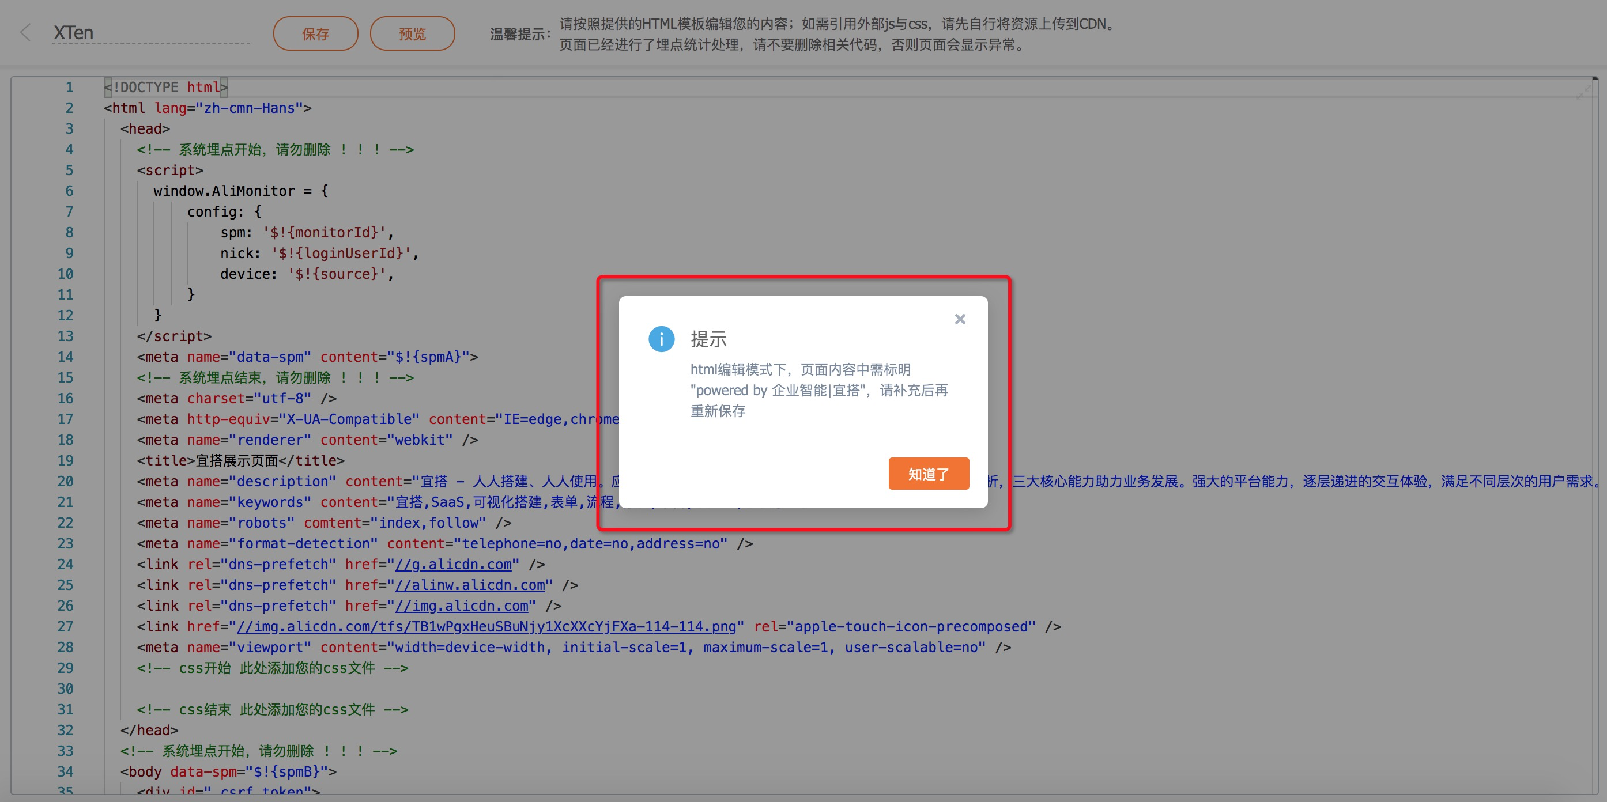1607x802 pixels.
Task: Click line number 1 in the gutter
Action: tap(69, 88)
